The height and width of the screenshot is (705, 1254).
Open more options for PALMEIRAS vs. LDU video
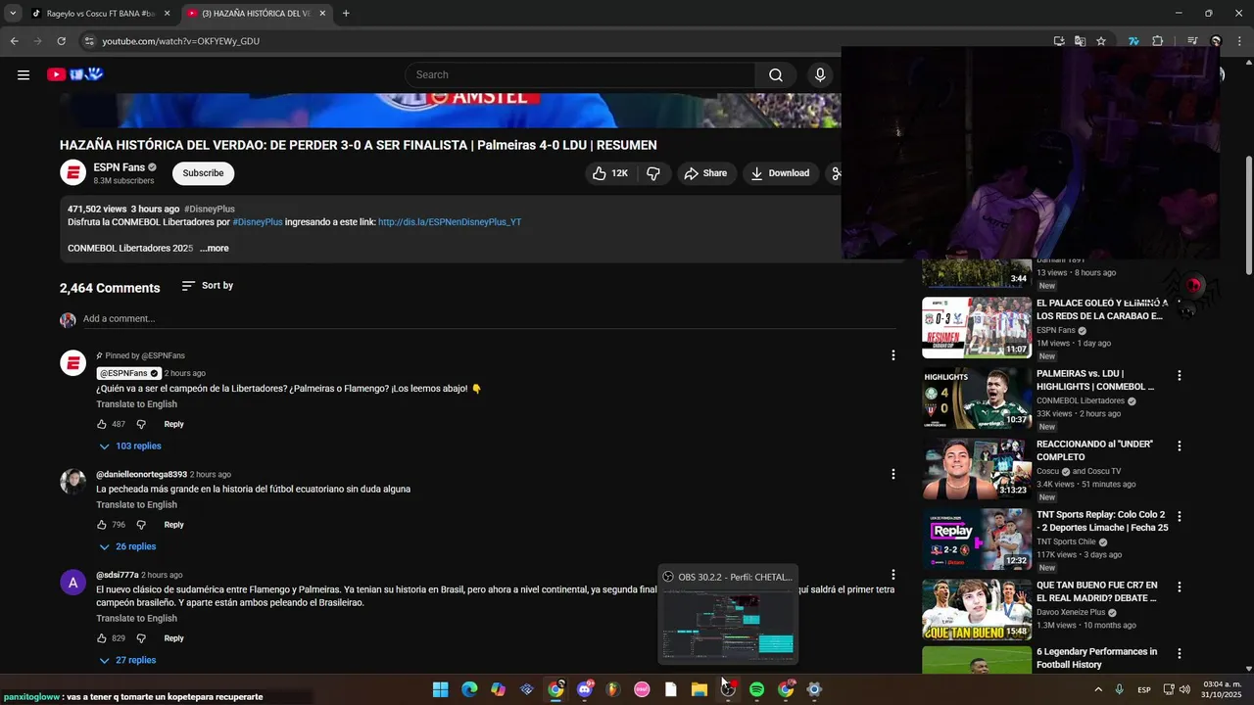tap(1180, 376)
